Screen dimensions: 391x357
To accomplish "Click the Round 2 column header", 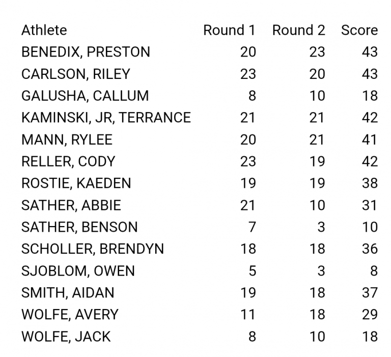I will tap(299, 30).
